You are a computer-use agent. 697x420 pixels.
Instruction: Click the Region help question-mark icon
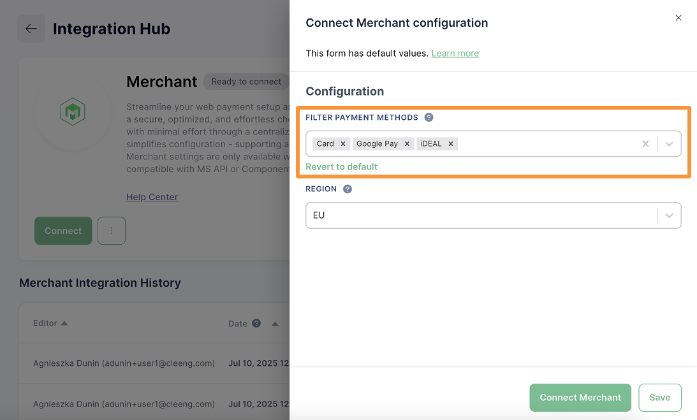(x=347, y=189)
